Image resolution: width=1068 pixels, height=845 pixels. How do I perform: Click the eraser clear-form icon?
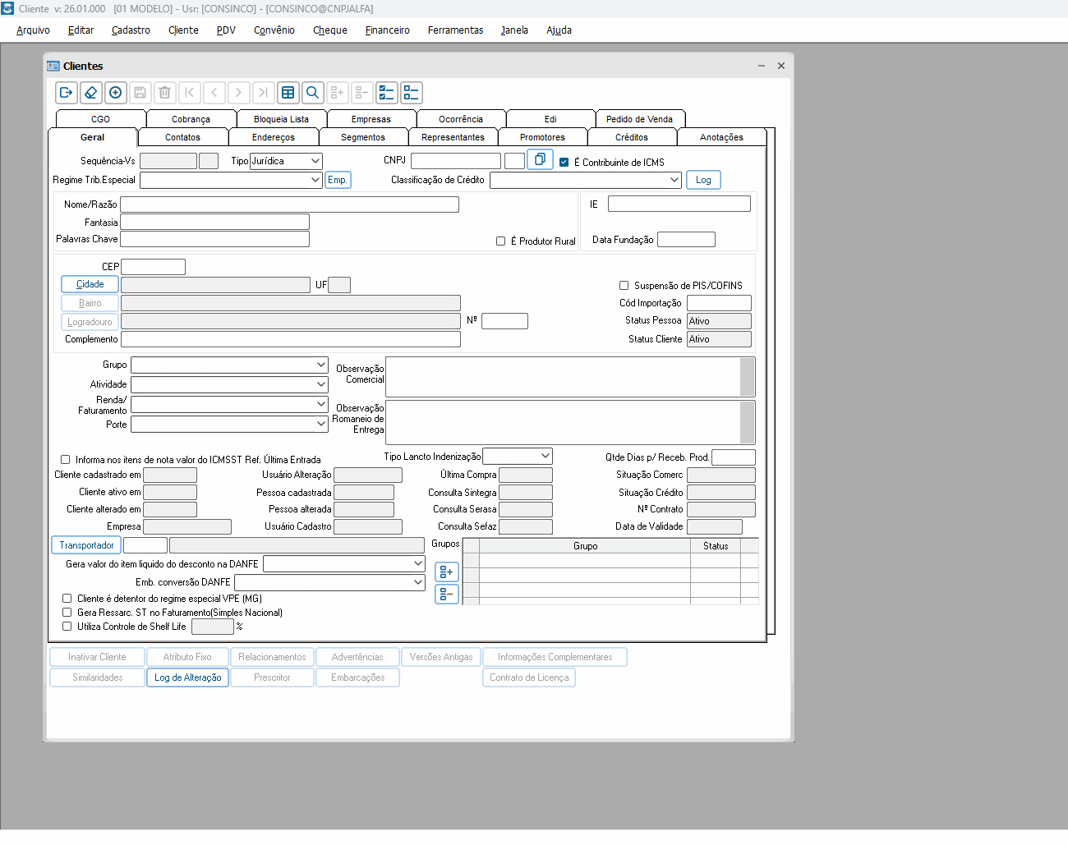point(91,93)
